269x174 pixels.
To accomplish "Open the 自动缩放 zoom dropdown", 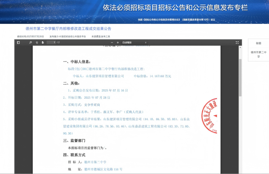I will tap(134, 43).
